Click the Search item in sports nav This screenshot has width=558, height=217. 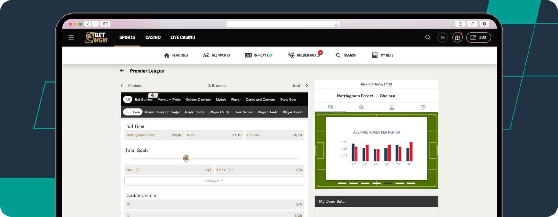346,55
